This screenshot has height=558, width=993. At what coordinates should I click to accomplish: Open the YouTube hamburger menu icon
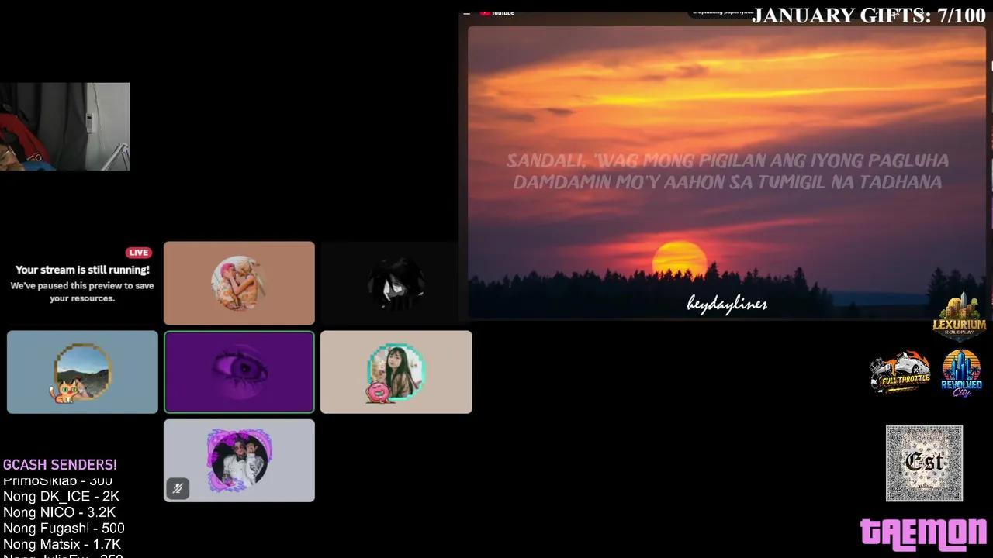click(x=466, y=13)
